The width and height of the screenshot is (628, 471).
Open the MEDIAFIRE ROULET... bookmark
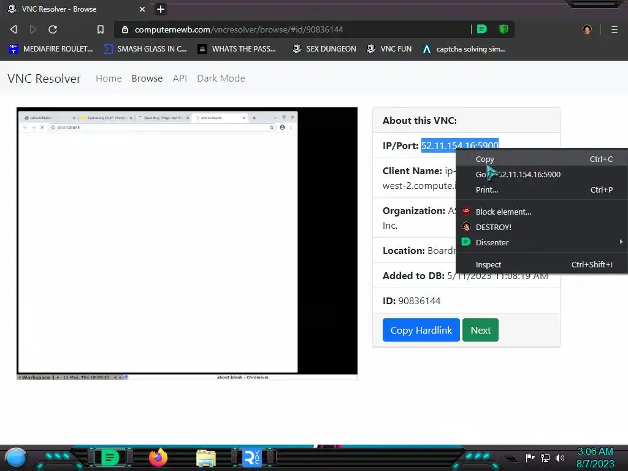coord(50,49)
